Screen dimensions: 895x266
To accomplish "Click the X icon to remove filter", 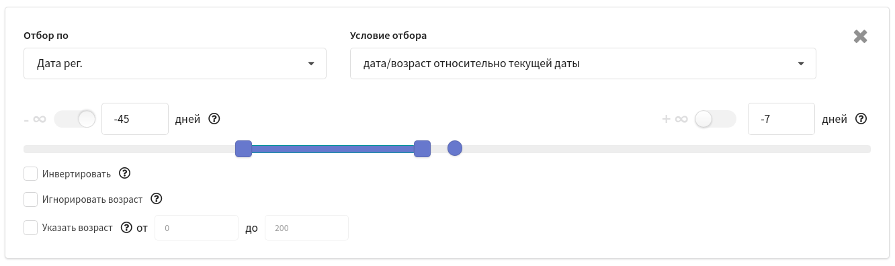I will (860, 36).
